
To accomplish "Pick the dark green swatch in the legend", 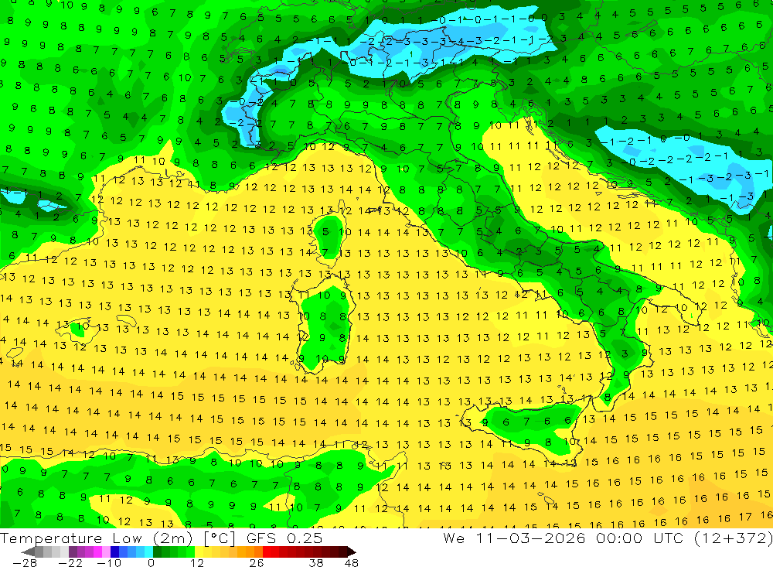I will click(x=157, y=552).
